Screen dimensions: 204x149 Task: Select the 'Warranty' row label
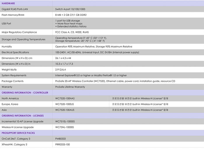tap(7, 87)
